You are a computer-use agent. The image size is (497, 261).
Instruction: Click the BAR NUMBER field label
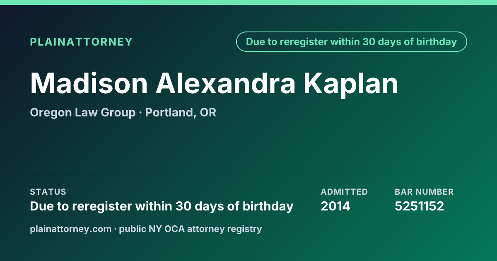coord(424,192)
